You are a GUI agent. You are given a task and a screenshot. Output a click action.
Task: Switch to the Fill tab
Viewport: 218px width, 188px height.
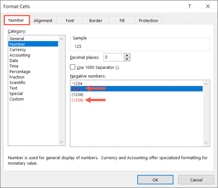[122, 20]
